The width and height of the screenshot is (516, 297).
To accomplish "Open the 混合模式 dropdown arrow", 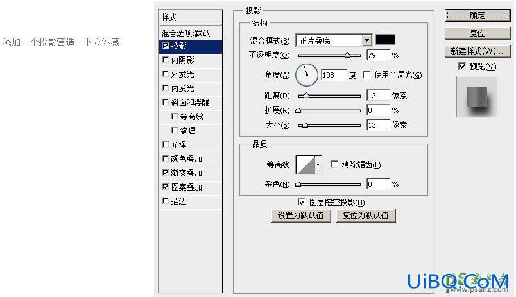I will coord(366,40).
